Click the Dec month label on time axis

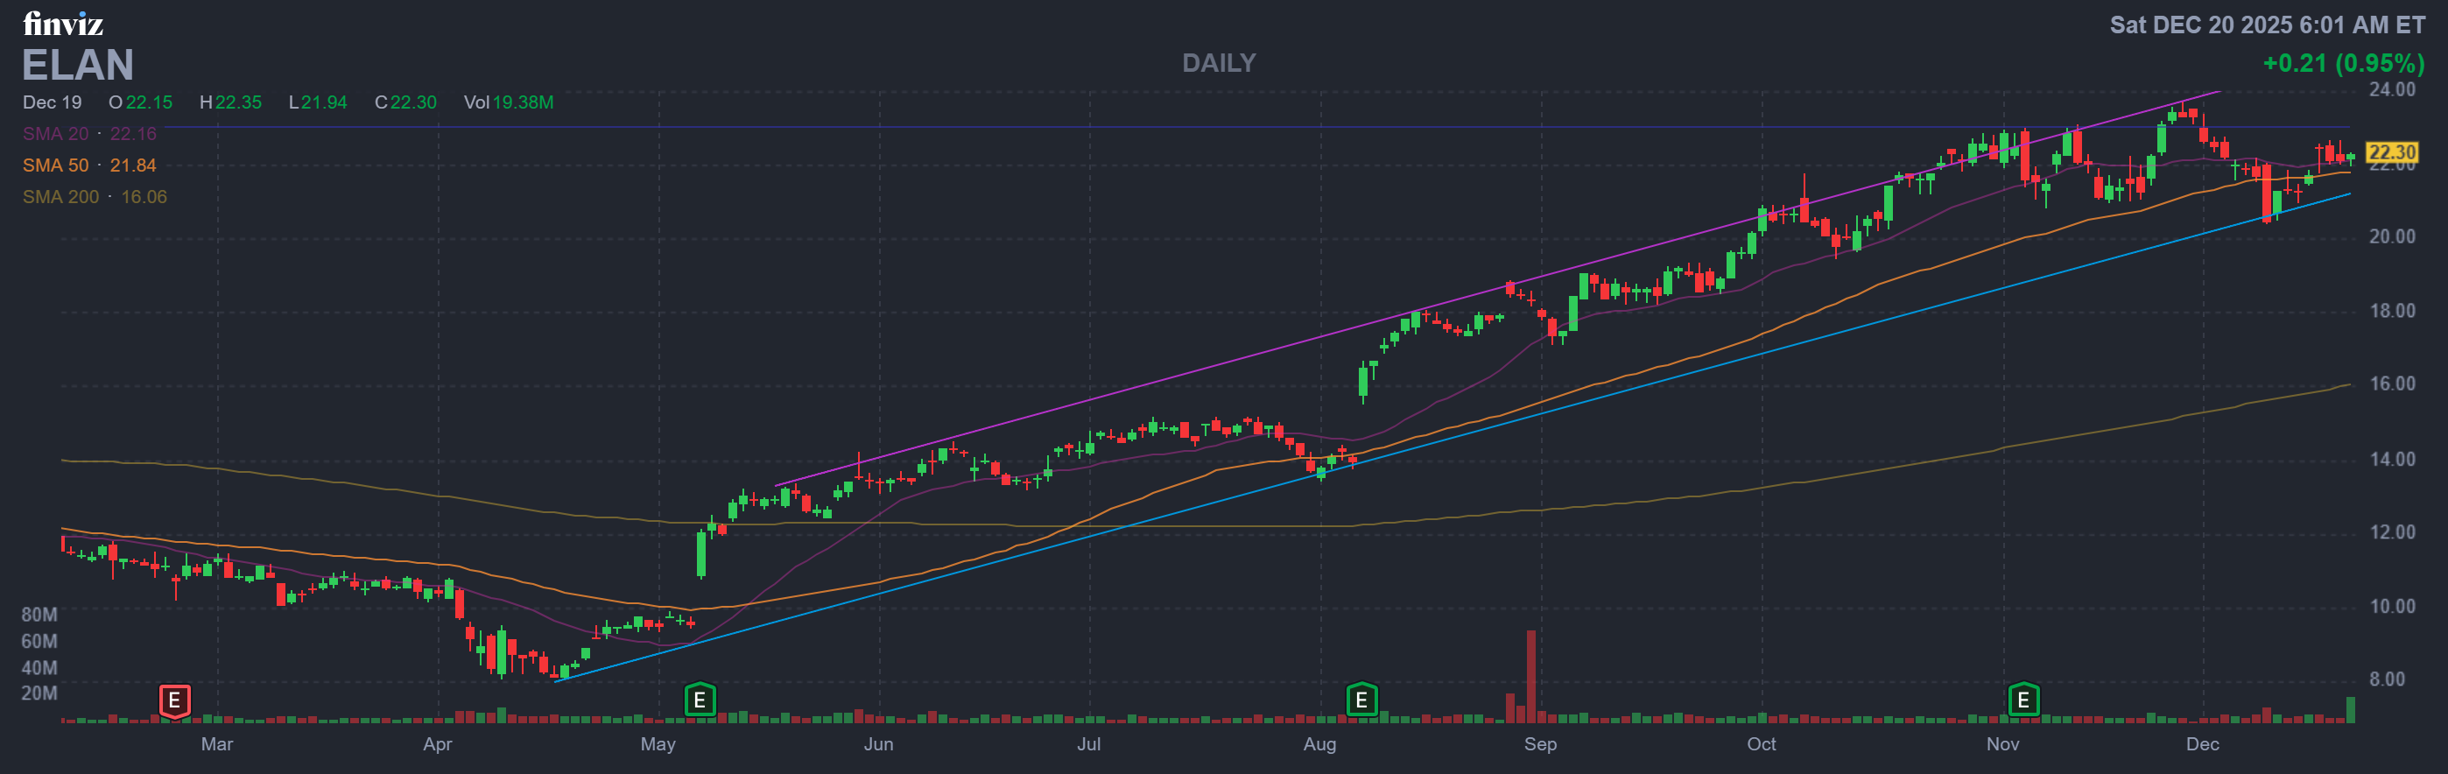click(2202, 743)
